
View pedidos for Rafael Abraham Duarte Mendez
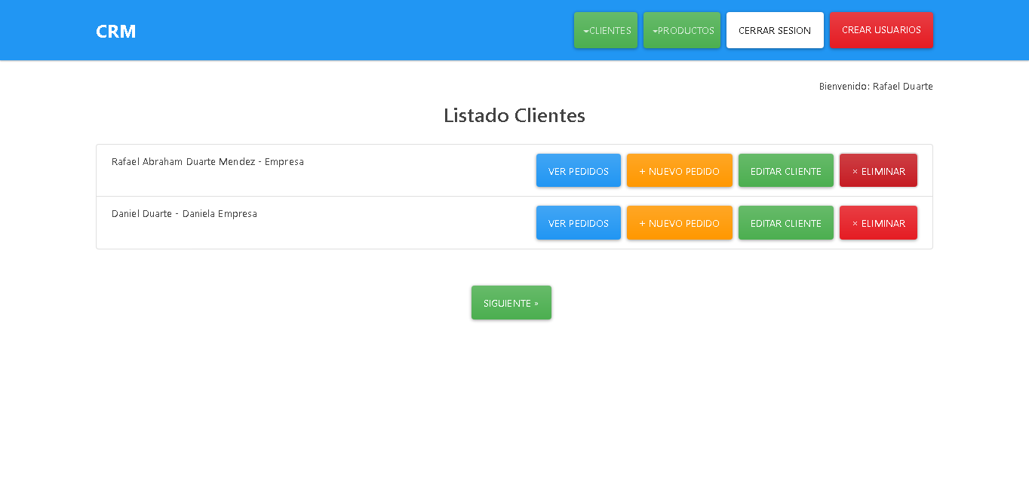click(x=578, y=170)
